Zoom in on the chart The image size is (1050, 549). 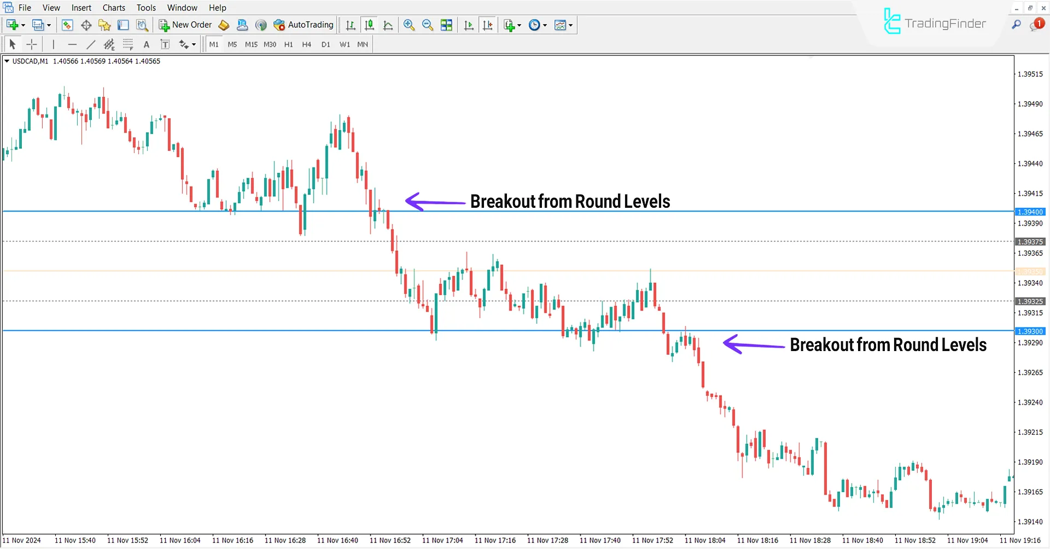coord(409,25)
